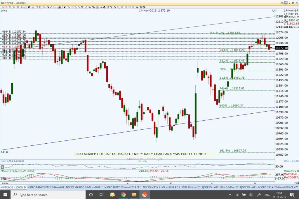Click the percent retracement tool icon
This screenshot has width=299, height=199.
coord(44,7)
